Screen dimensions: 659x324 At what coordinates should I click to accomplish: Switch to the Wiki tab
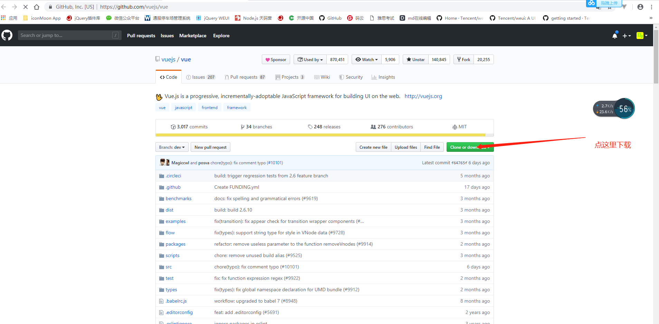coord(322,77)
